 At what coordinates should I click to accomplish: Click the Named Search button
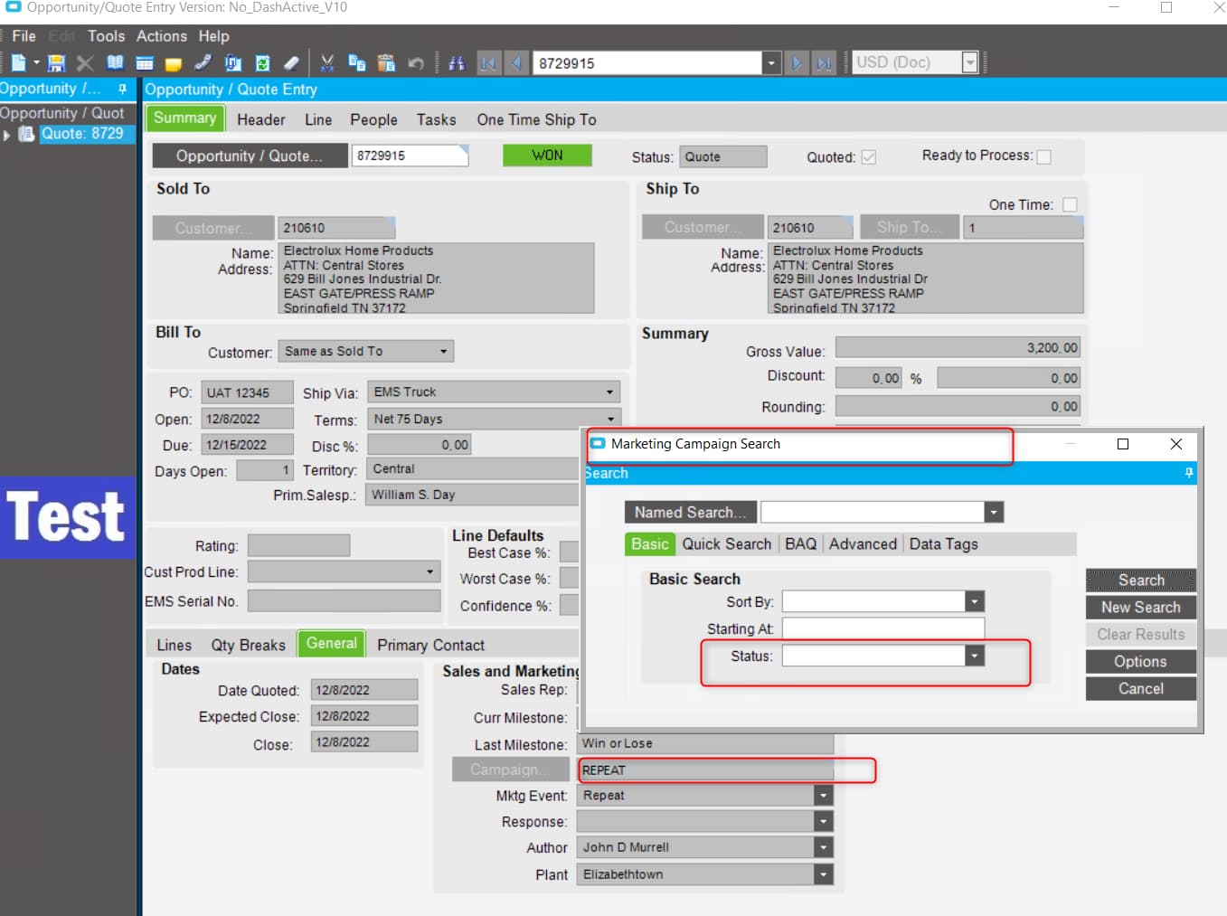(x=689, y=513)
